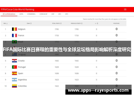134x97 pixels.
Task: Click the Colombia flag icon
Action: pyautogui.click(x=14, y=86)
